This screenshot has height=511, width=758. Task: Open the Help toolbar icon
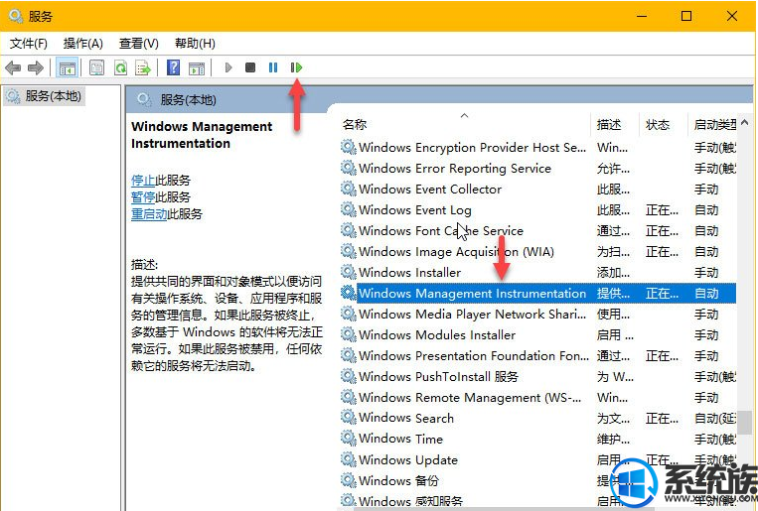pyautogui.click(x=173, y=67)
